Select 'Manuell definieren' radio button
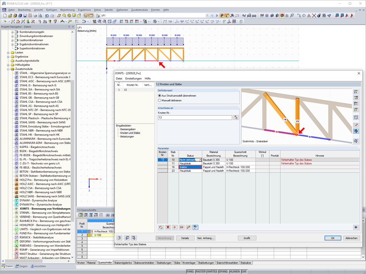Screen dimensions: 366x274 point(160,100)
